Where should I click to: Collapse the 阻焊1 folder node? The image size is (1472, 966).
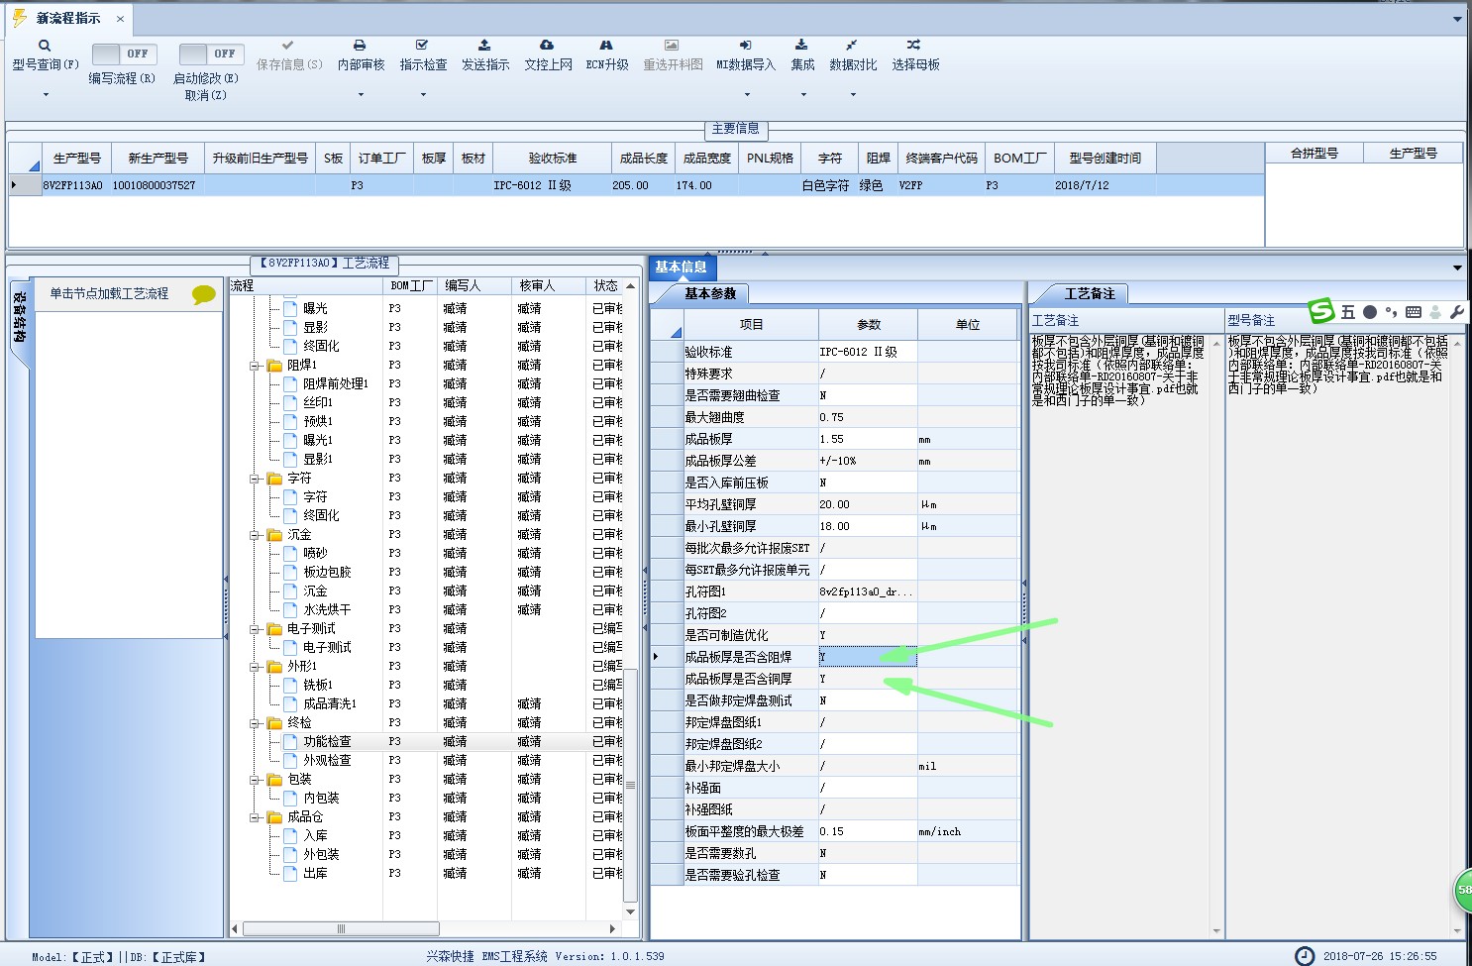tap(255, 366)
